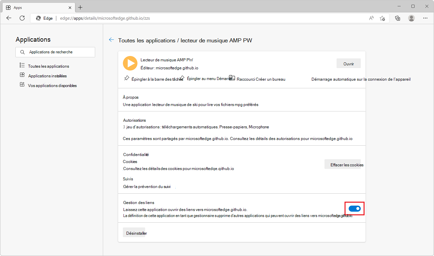Click Épingler à la barre des tâches

click(x=157, y=79)
